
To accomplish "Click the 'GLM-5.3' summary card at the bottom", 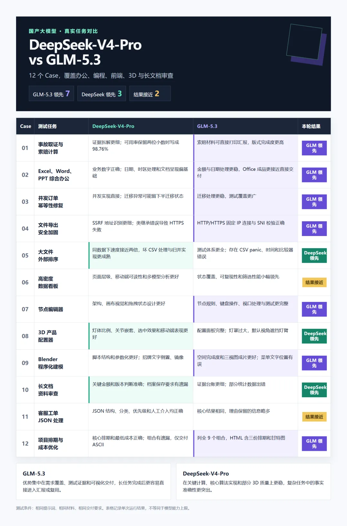I will tap(93, 481).
